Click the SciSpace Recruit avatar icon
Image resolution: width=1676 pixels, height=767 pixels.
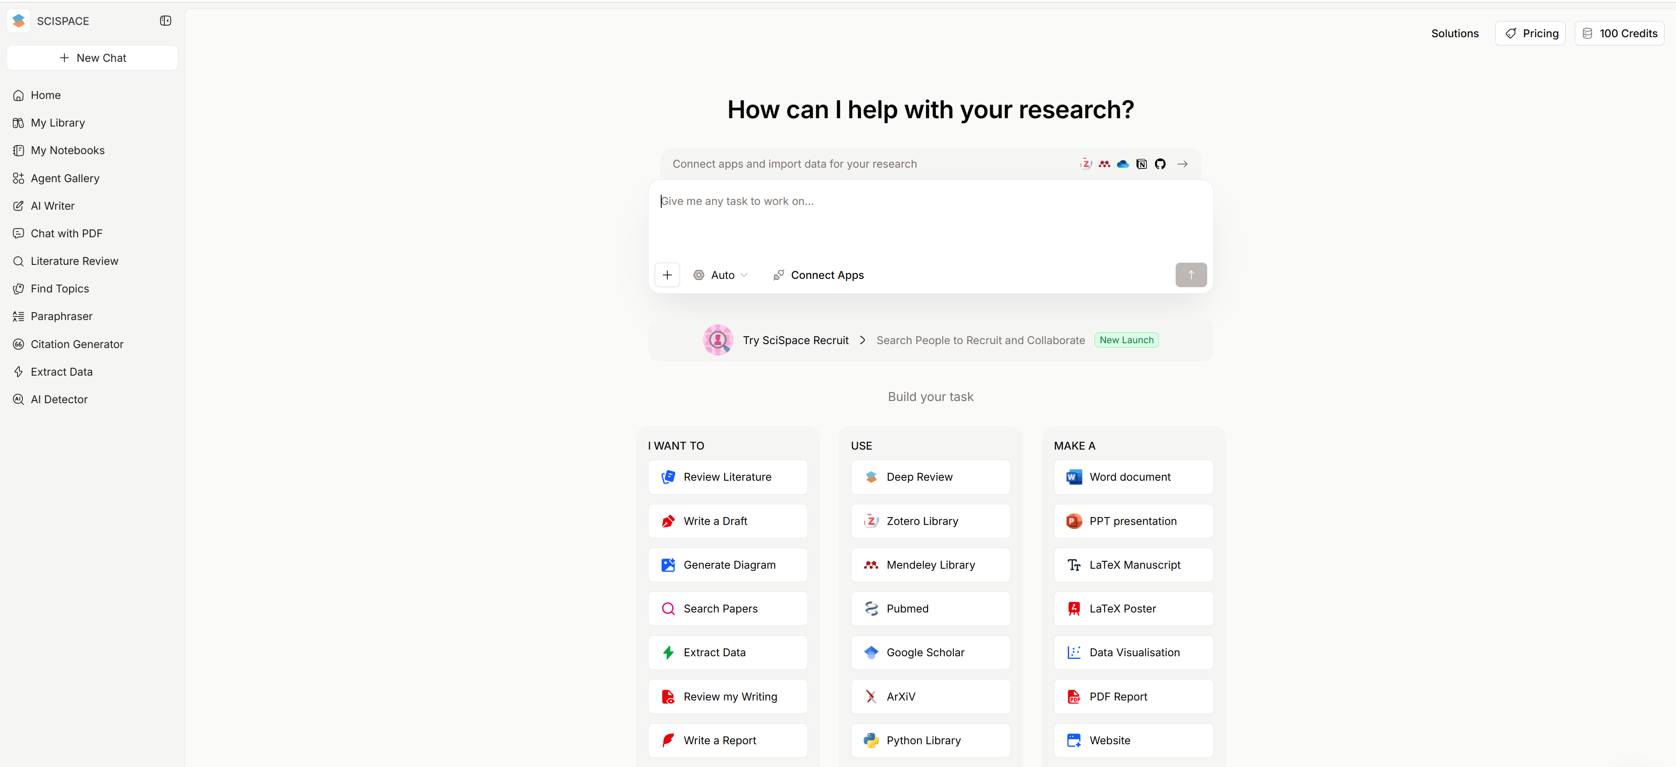point(718,340)
